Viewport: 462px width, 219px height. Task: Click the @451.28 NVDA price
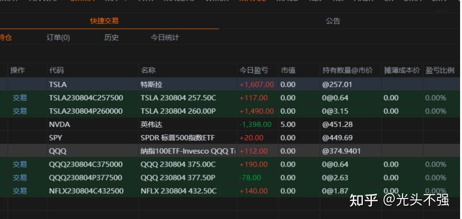[337, 125]
